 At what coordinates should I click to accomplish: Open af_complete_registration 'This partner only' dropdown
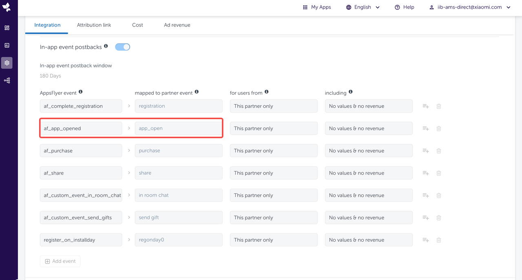(273, 106)
